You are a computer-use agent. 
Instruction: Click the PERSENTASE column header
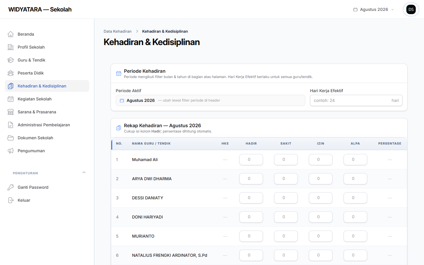390,143
